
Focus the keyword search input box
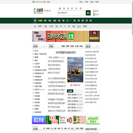[x=72, y=13]
